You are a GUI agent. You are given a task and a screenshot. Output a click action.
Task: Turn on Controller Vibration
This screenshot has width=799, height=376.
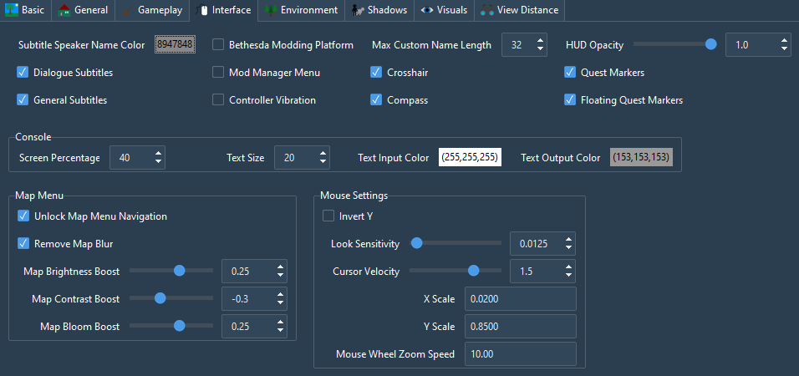[218, 100]
